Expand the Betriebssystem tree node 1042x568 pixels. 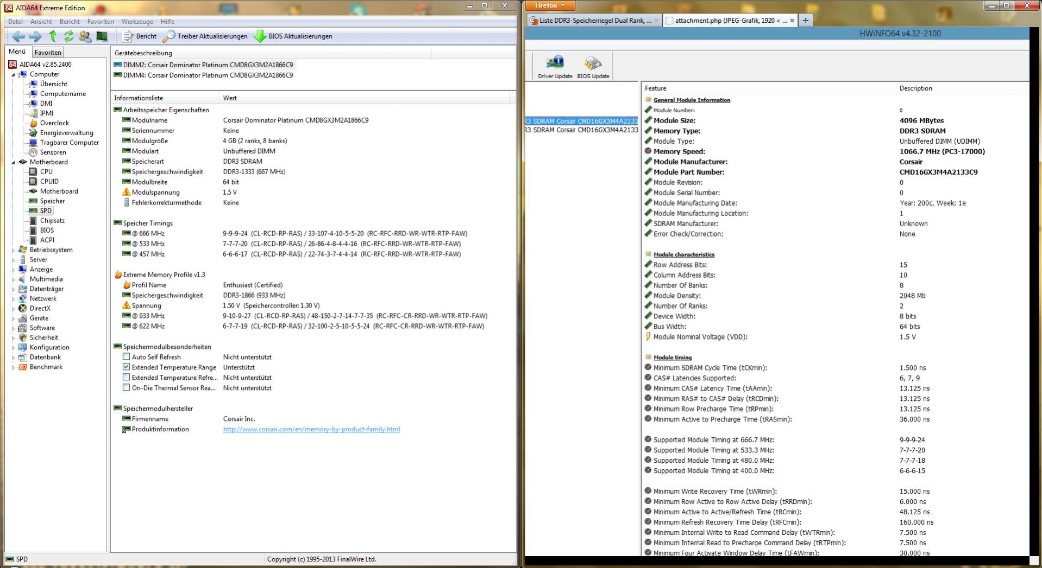point(14,250)
